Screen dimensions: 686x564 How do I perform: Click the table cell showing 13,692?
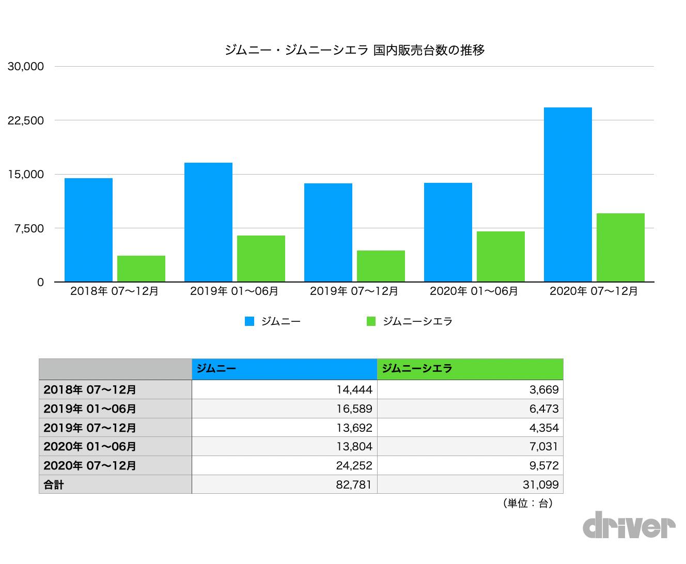(285, 428)
